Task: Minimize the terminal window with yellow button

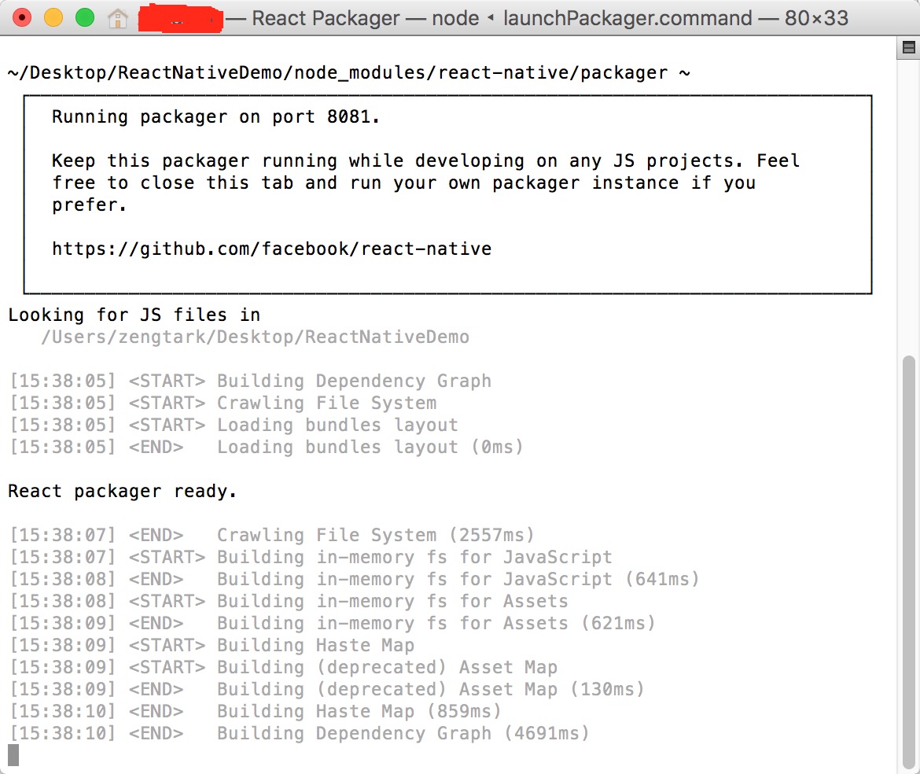Action: 53,18
